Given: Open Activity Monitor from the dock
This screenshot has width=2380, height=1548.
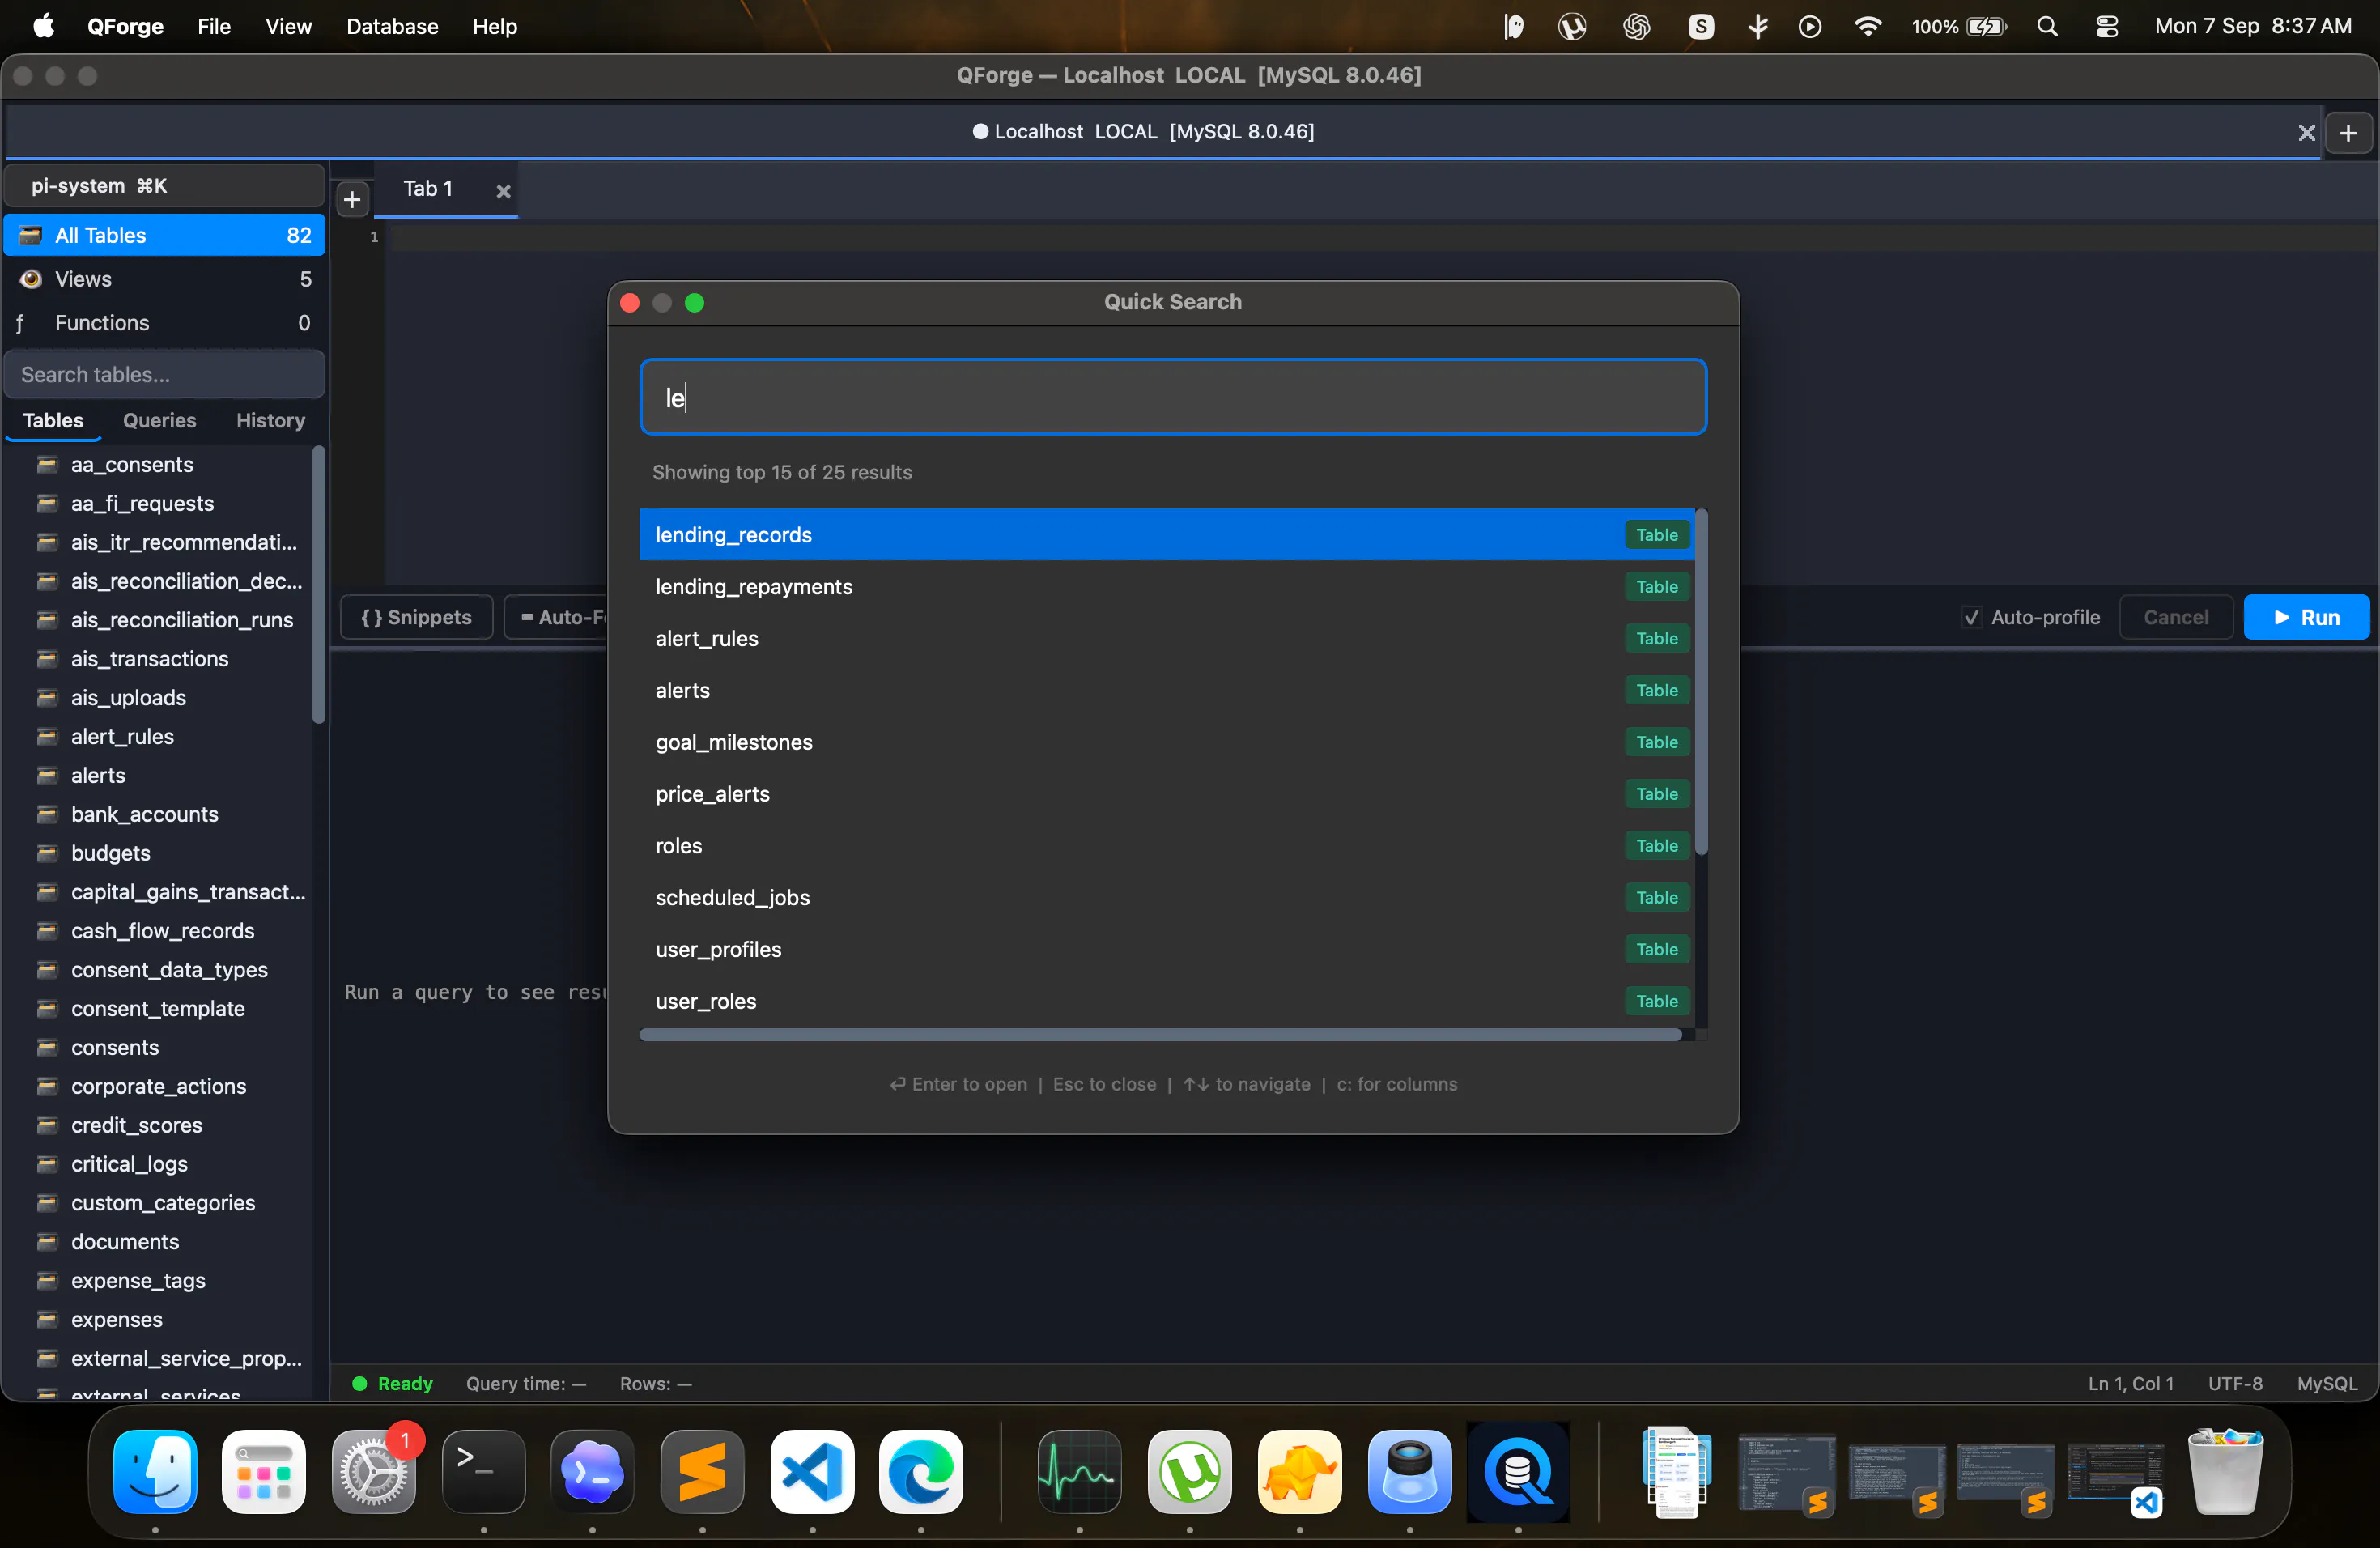Looking at the screenshot, I should [x=1079, y=1472].
